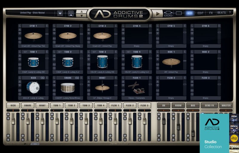Invert phase on the KICK channel
This screenshot has width=239, height=153.
[8, 136]
